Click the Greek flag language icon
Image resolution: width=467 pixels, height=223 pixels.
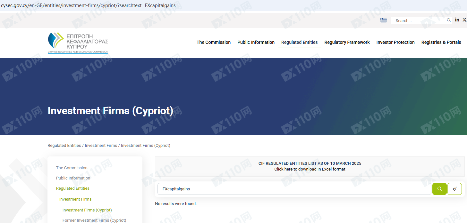tap(383, 20)
